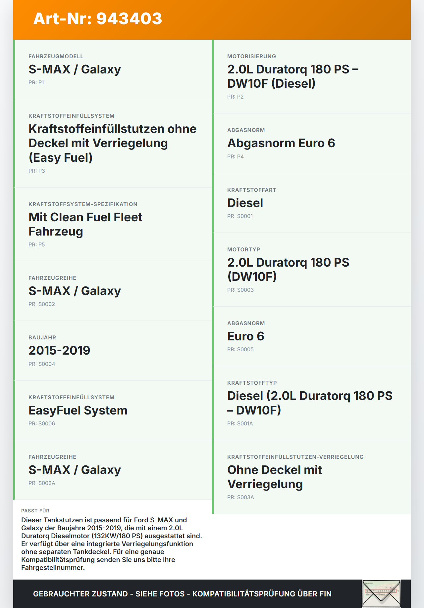Click the Baujahr 2015-2019 value
Image resolution: width=424 pixels, height=608 pixels.
tap(59, 350)
